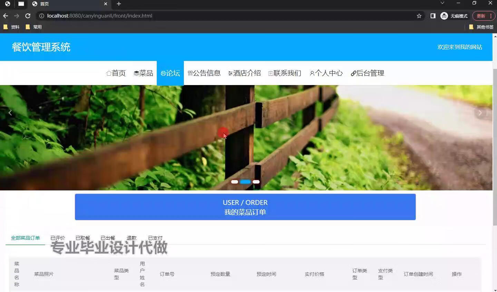497x292 pixels.
Task: Open 菜品 in navigation menu
Action: pos(143,73)
